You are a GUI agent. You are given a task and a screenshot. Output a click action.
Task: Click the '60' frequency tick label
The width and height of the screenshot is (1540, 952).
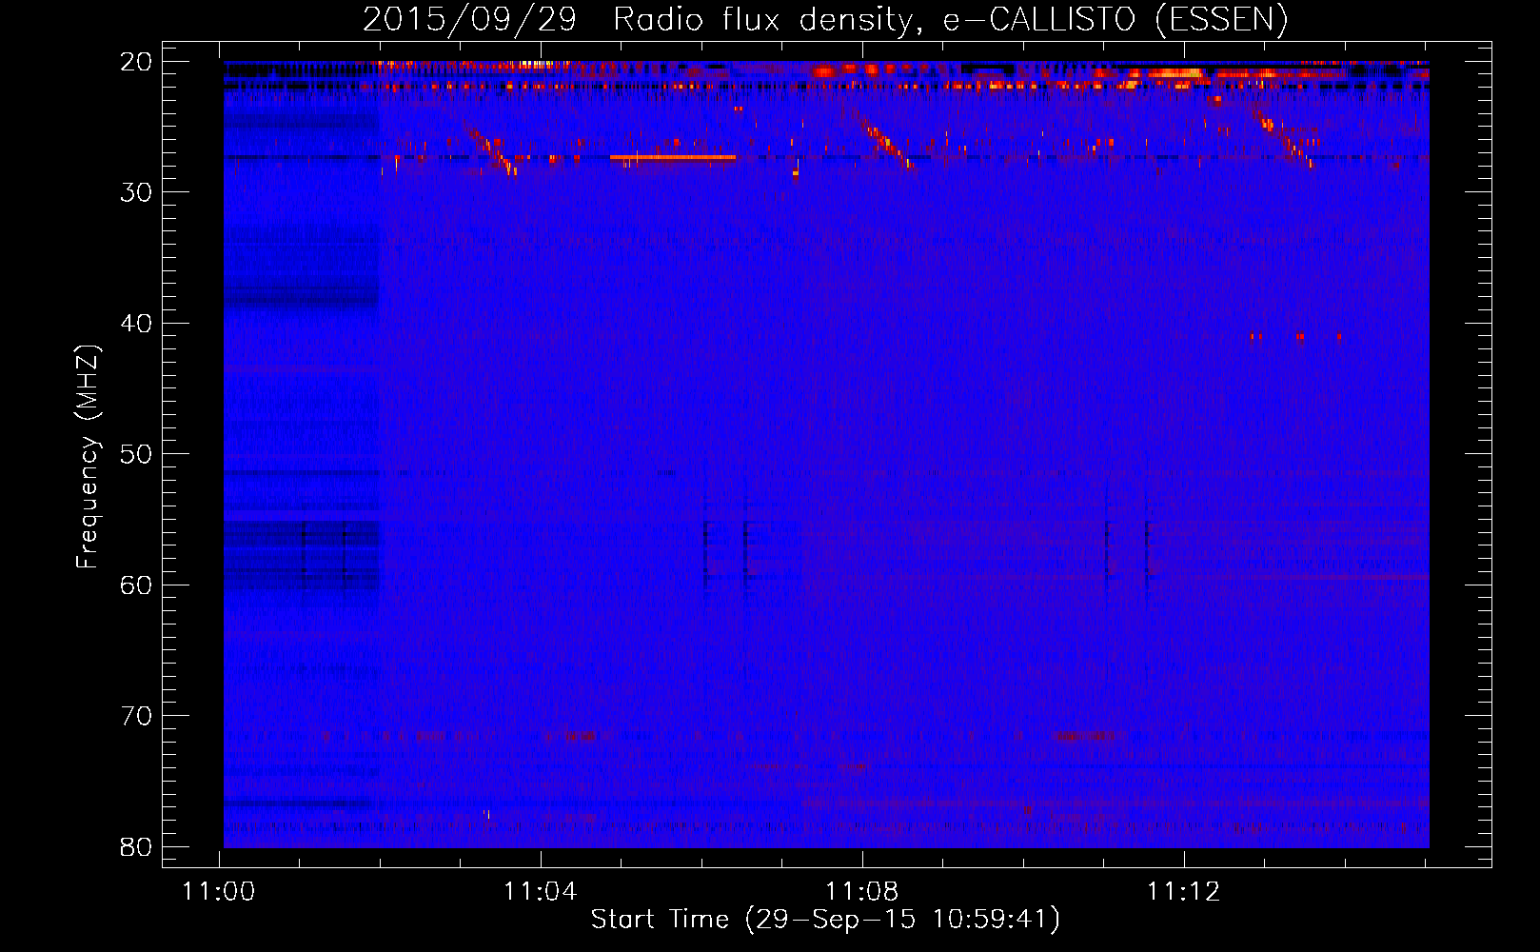[137, 585]
